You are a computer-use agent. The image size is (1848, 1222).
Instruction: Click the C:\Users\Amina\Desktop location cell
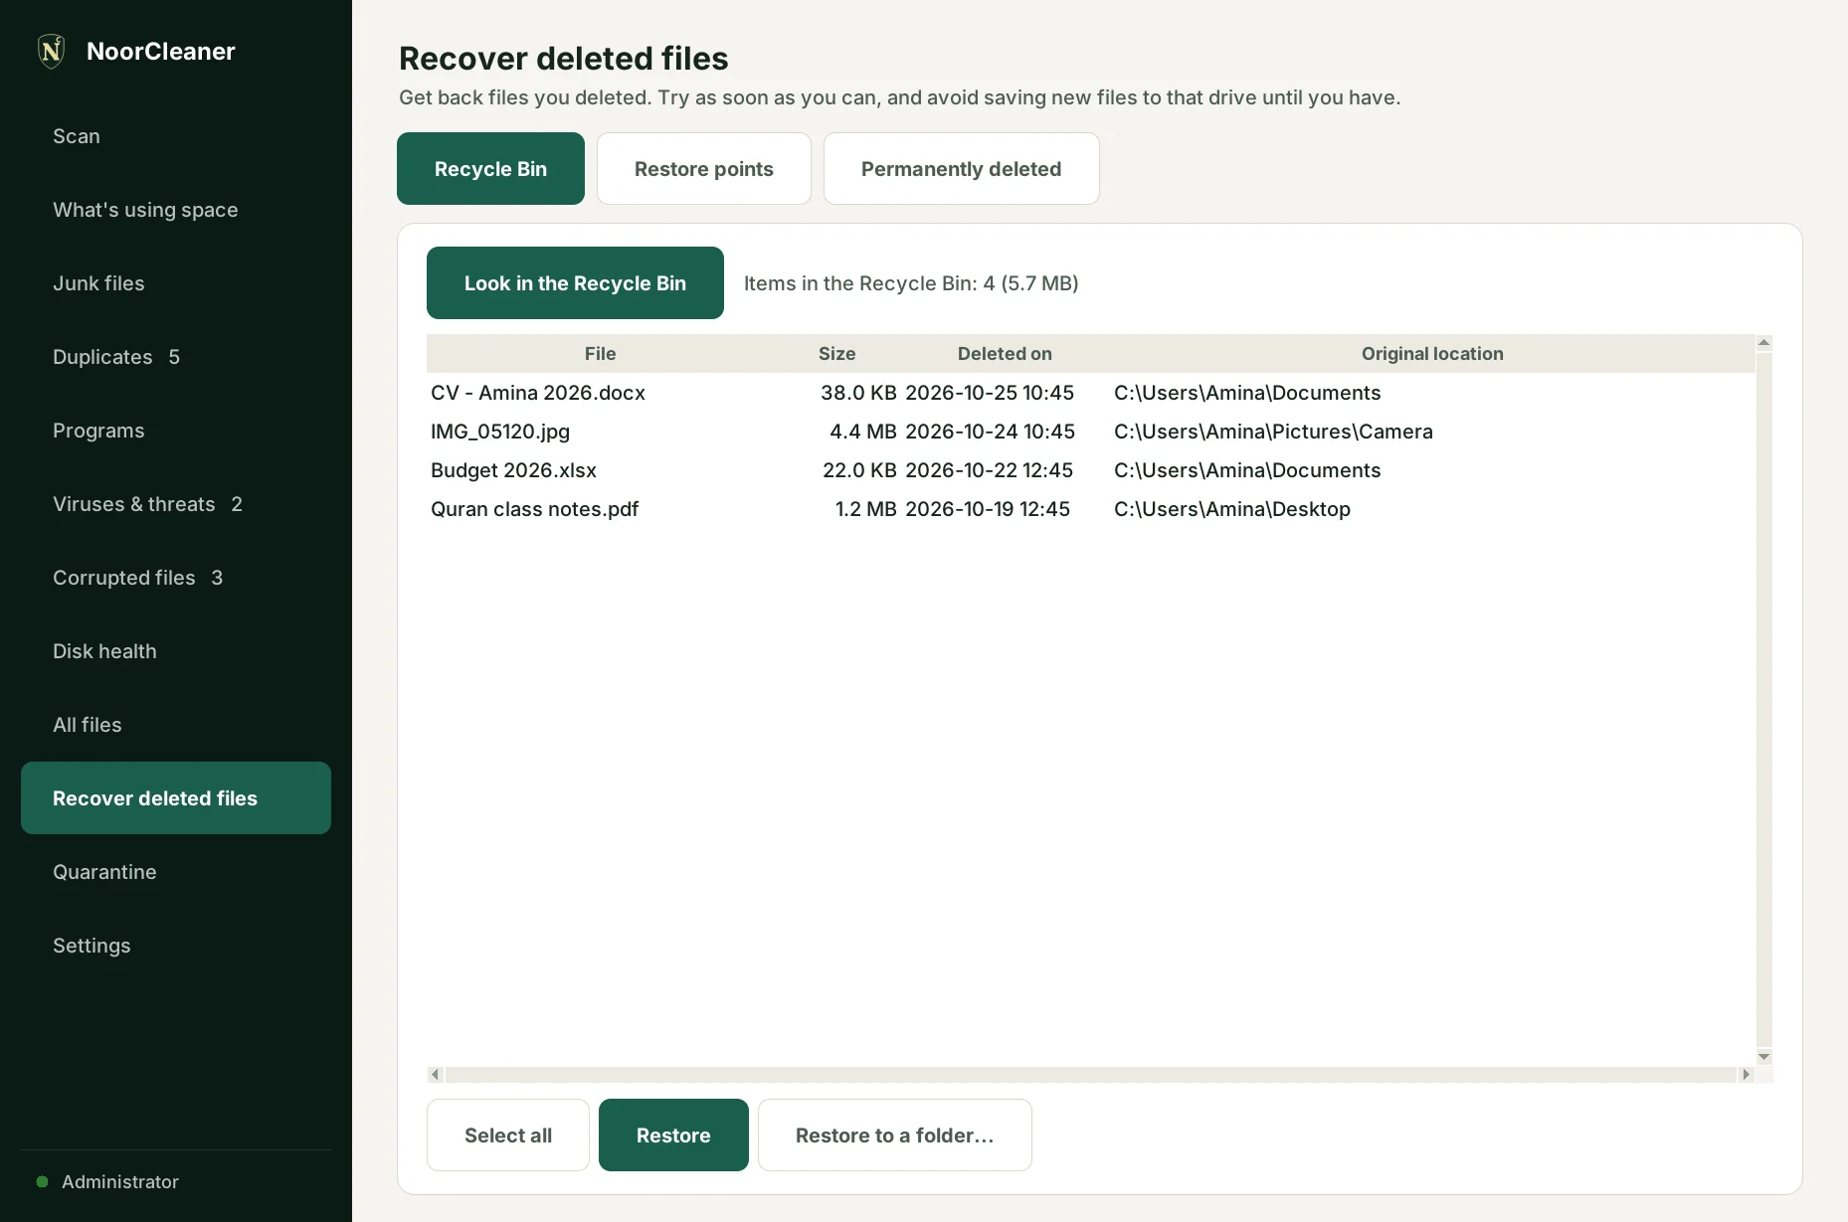coord(1232,509)
